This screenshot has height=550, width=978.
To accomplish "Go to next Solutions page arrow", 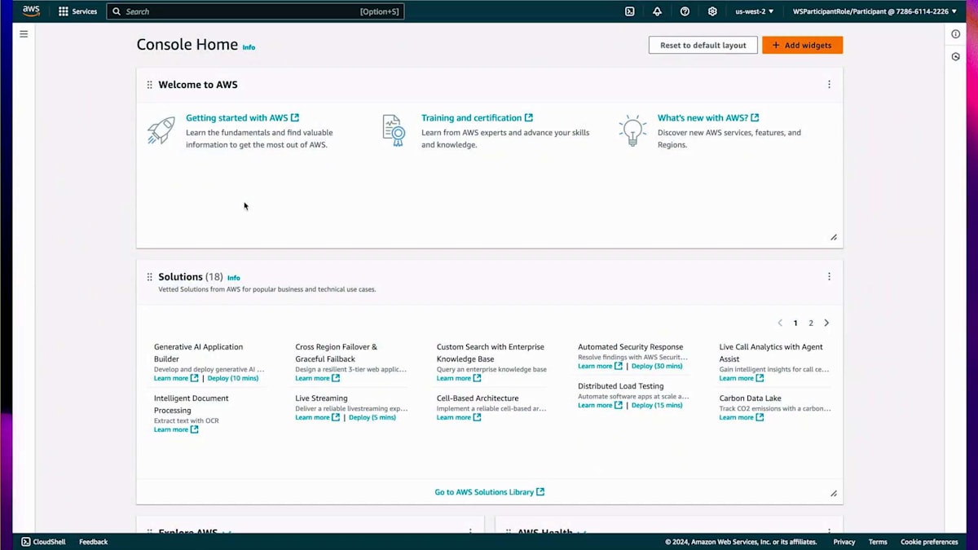I will [826, 323].
